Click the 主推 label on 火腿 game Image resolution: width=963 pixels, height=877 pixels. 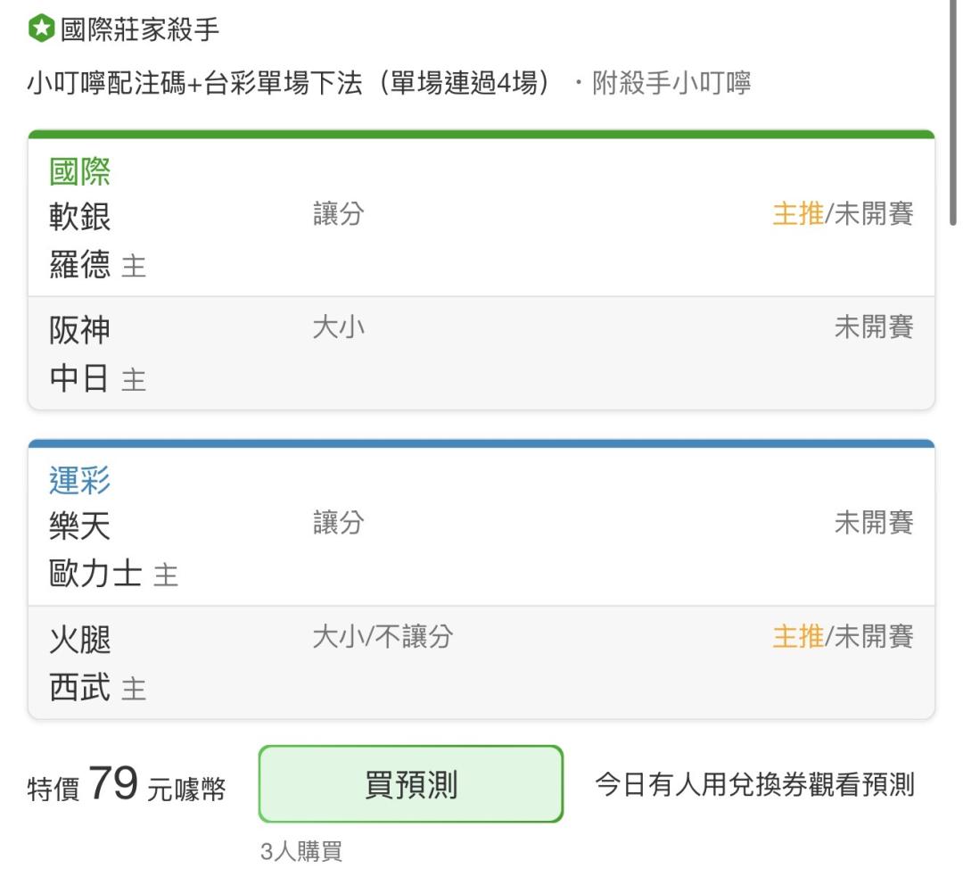[x=798, y=636]
